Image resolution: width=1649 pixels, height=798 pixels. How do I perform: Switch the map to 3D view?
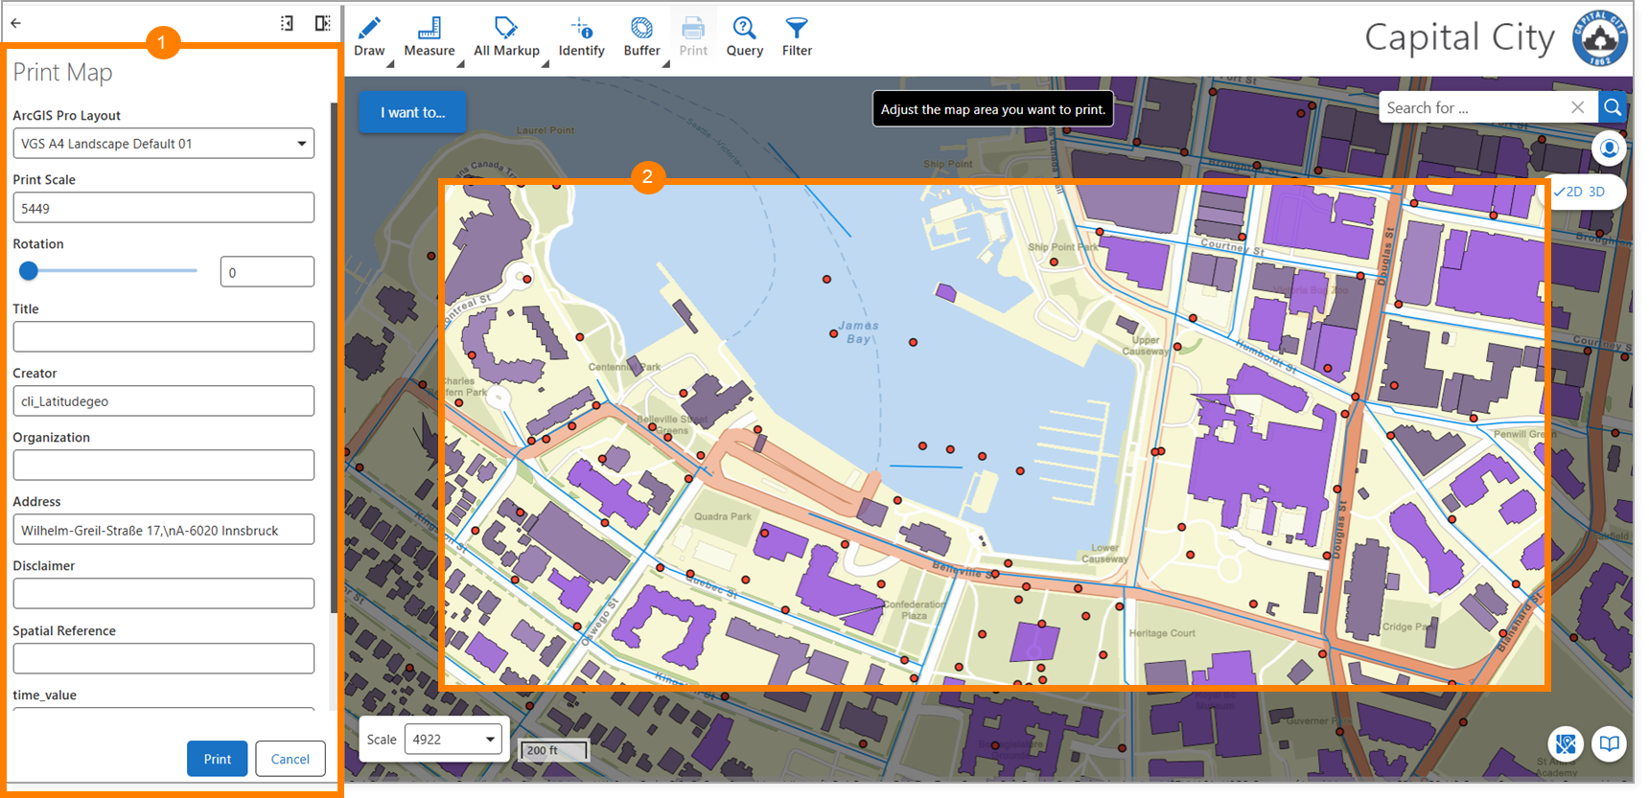tap(1597, 192)
